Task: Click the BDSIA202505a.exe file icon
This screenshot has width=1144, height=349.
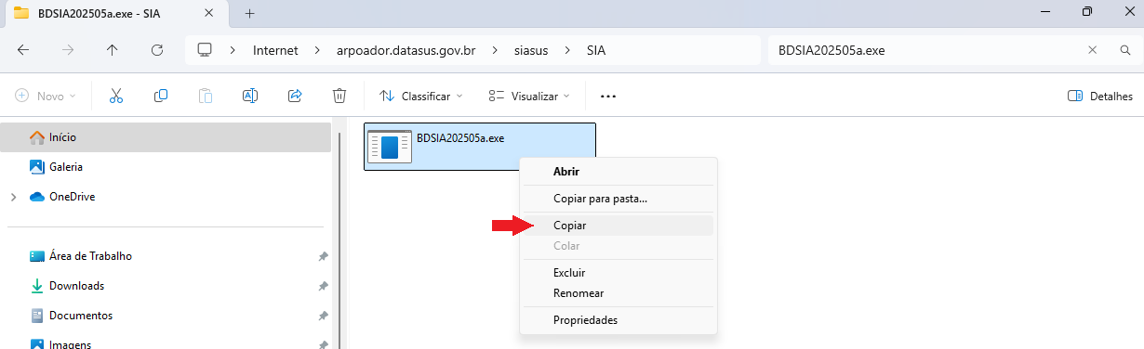Action: point(390,147)
